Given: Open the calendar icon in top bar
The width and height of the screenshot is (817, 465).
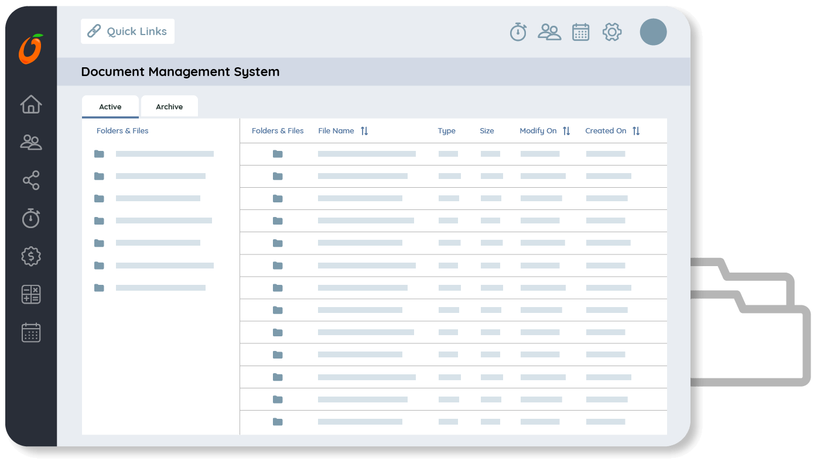Looking at the screenshot, I should [580, 32].
